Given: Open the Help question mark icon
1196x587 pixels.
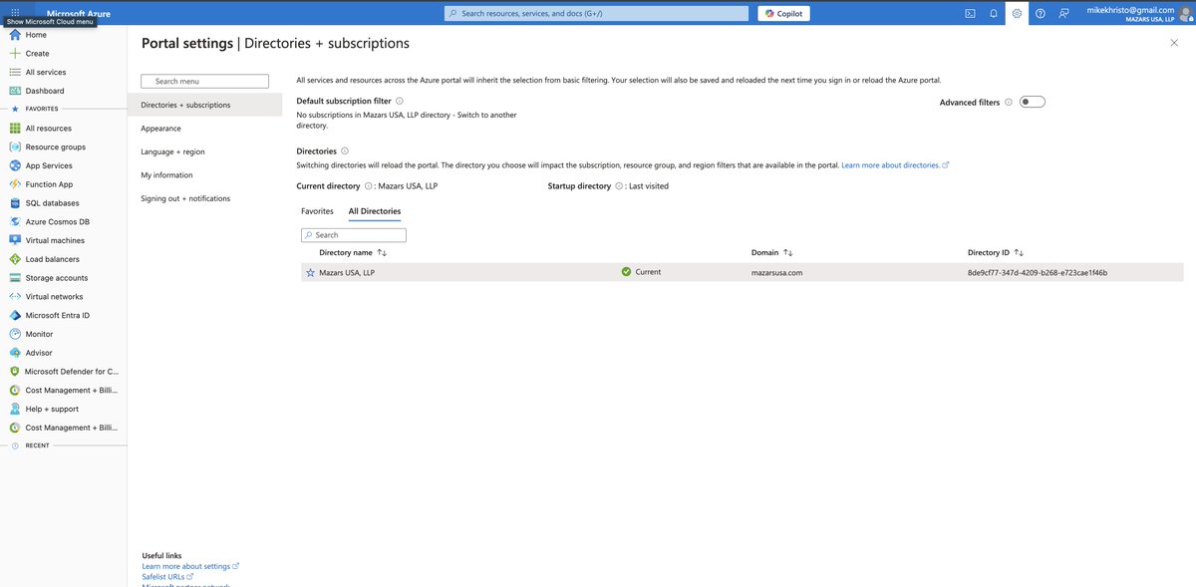Looking at the screenshot, I should (x=1041, y=13).
